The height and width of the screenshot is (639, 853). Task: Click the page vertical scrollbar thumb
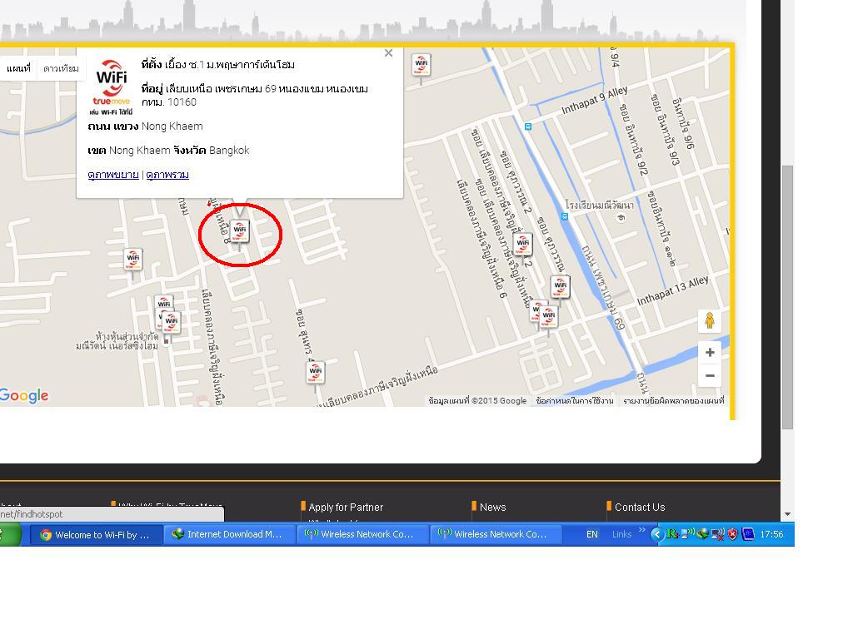(x=787, y=297)
